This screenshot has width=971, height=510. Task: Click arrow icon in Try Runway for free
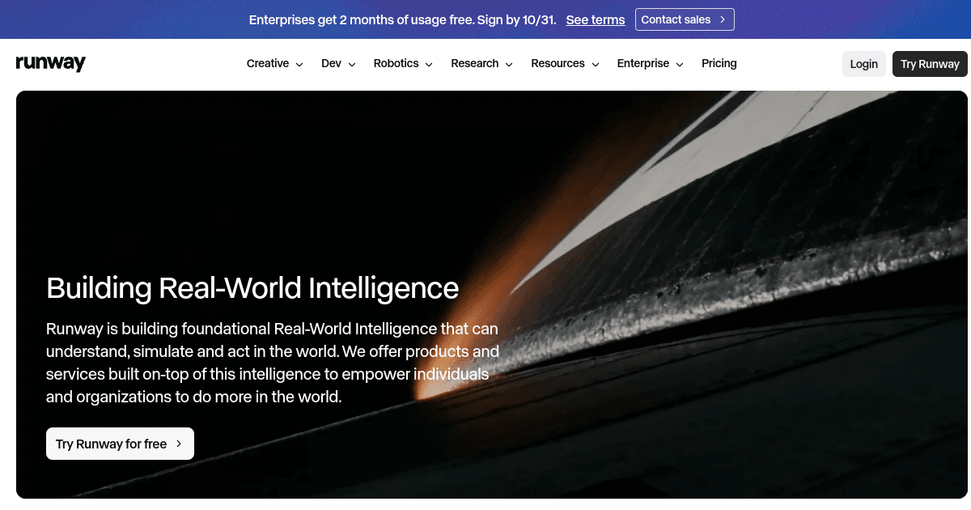(x=179, y=444)
